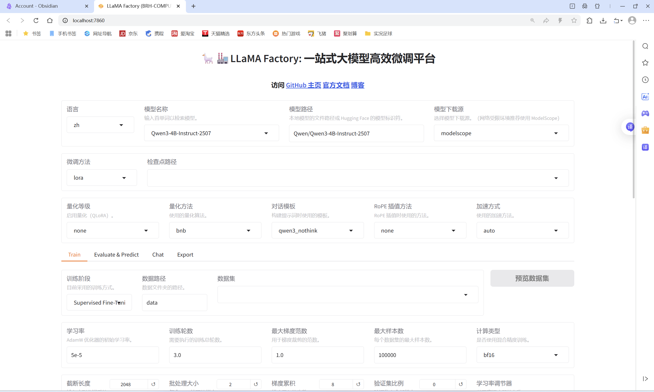The image size is (654, 392).
Task: Open the sidebar favorites star icon
Action: tap(645, 63)
